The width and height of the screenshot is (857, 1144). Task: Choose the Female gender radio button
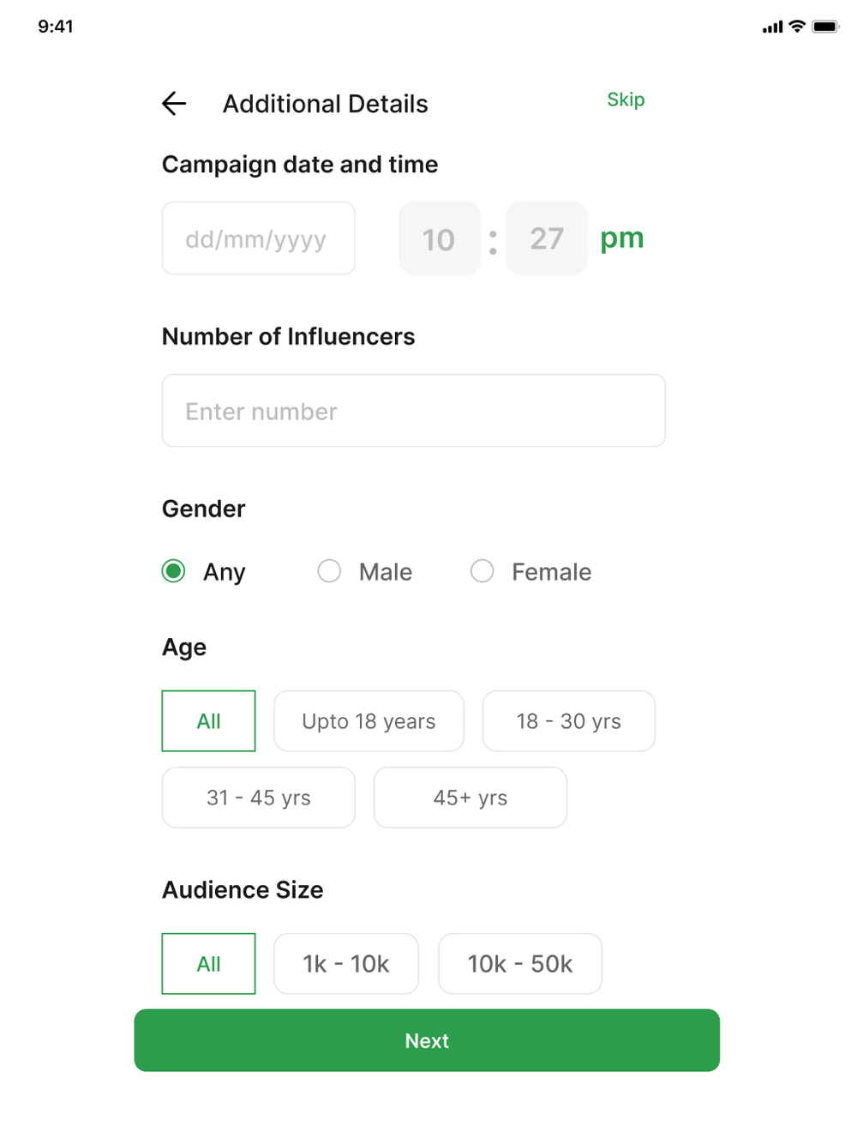pyautogui.click(x=482, y=571)
